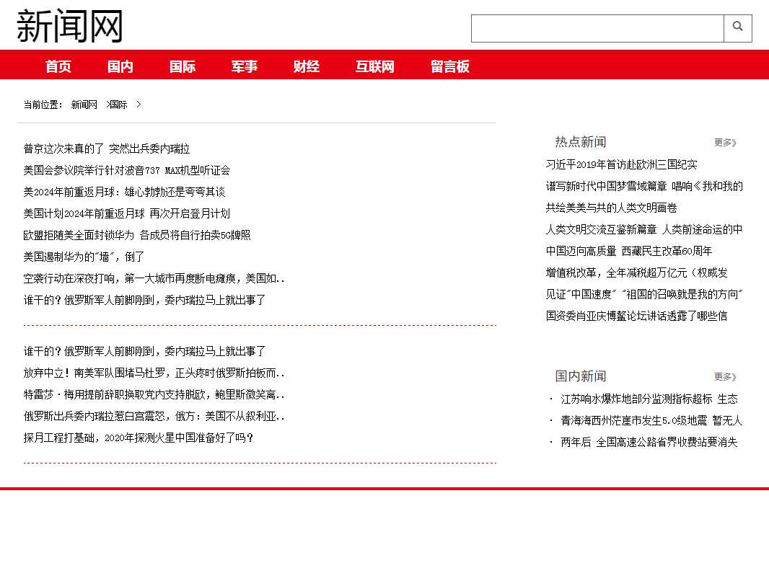Click the 国际 breadcrumb link
769x581 pixels.
118,105
